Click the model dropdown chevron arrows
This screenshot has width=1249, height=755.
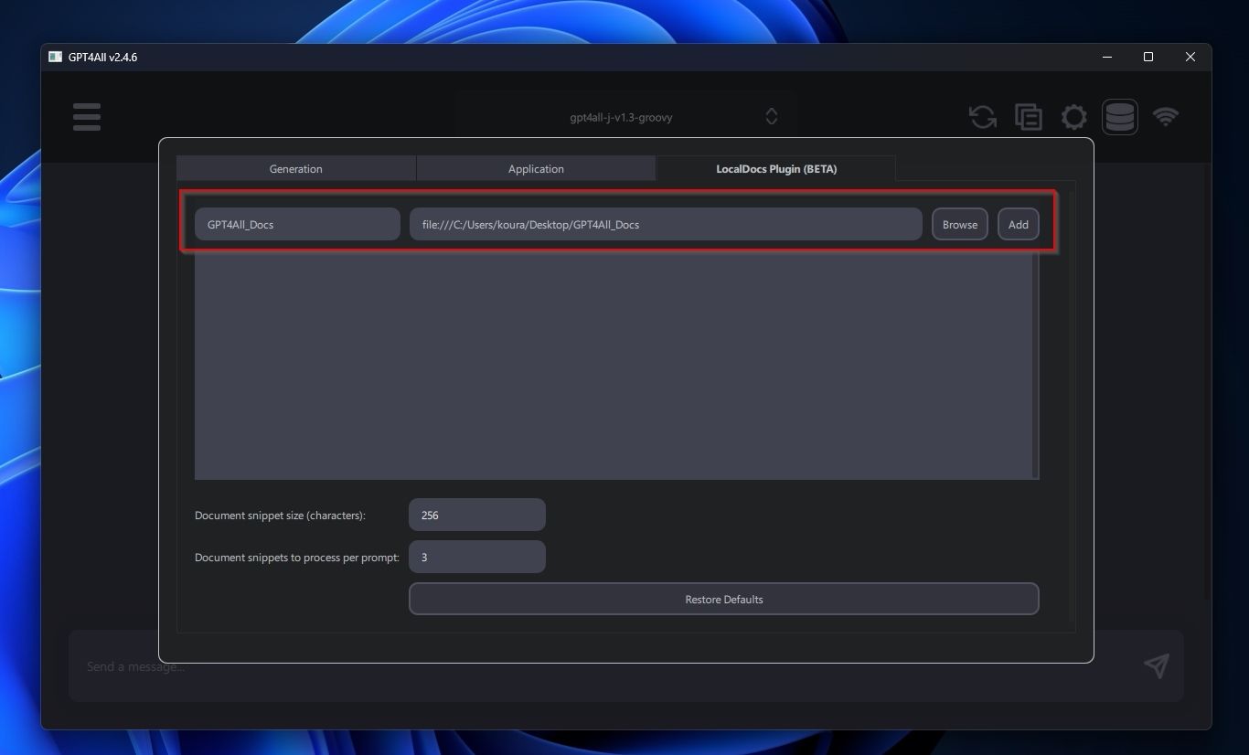pos(771,116)
